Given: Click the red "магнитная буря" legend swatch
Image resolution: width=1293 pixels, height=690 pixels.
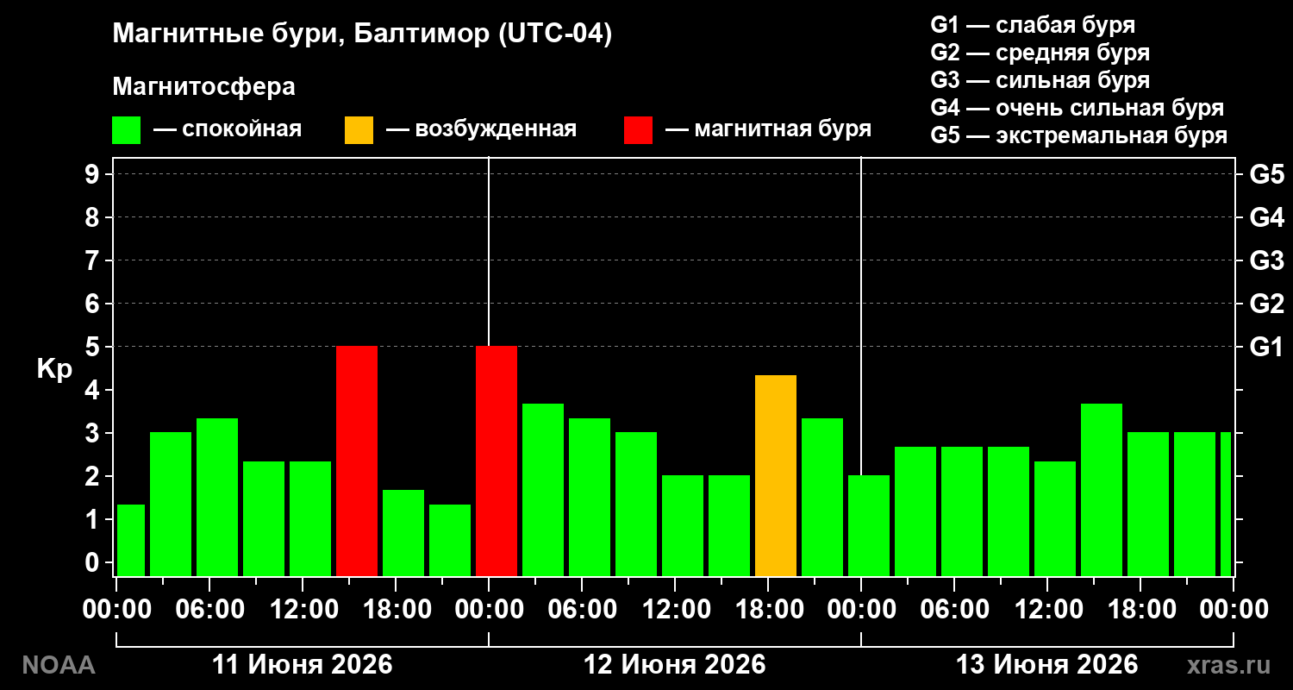Looking at the screenshot, I should pos(639,130).
